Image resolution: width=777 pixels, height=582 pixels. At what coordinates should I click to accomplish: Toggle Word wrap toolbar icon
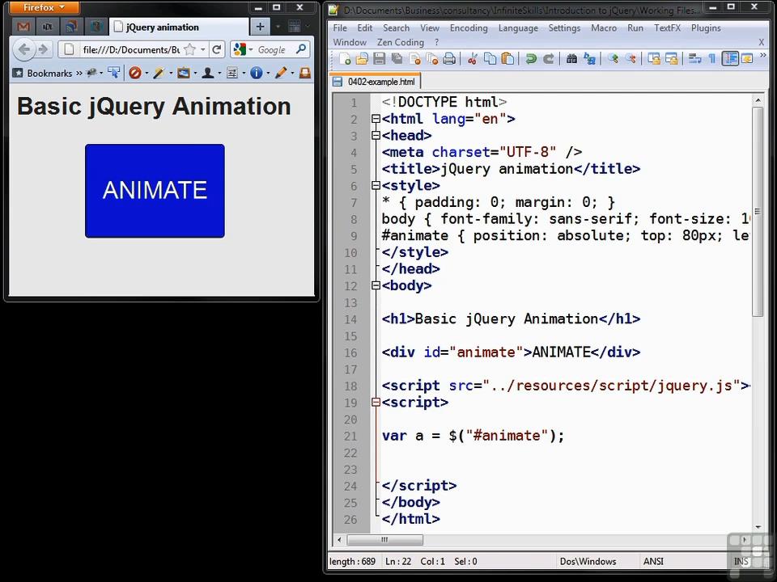pos(694,59)
